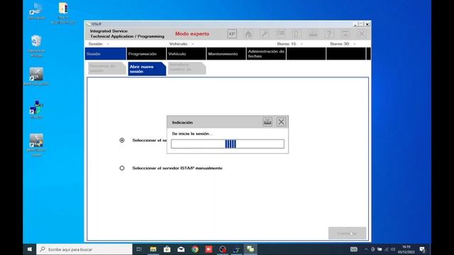The height and width of the screenshot is (255, 454).
Task: Click the taskbar clock and date
Action: coord(406,249)
